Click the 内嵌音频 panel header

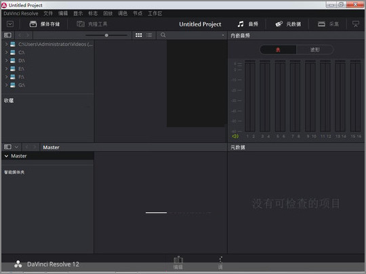pyautogui.click(x=240, y=35)
